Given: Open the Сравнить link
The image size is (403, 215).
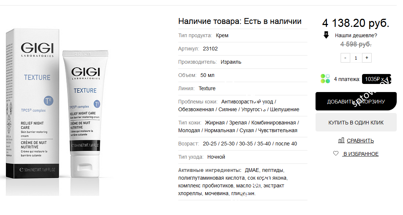Looking at the screenshot, I should click(x=360, y=141).
